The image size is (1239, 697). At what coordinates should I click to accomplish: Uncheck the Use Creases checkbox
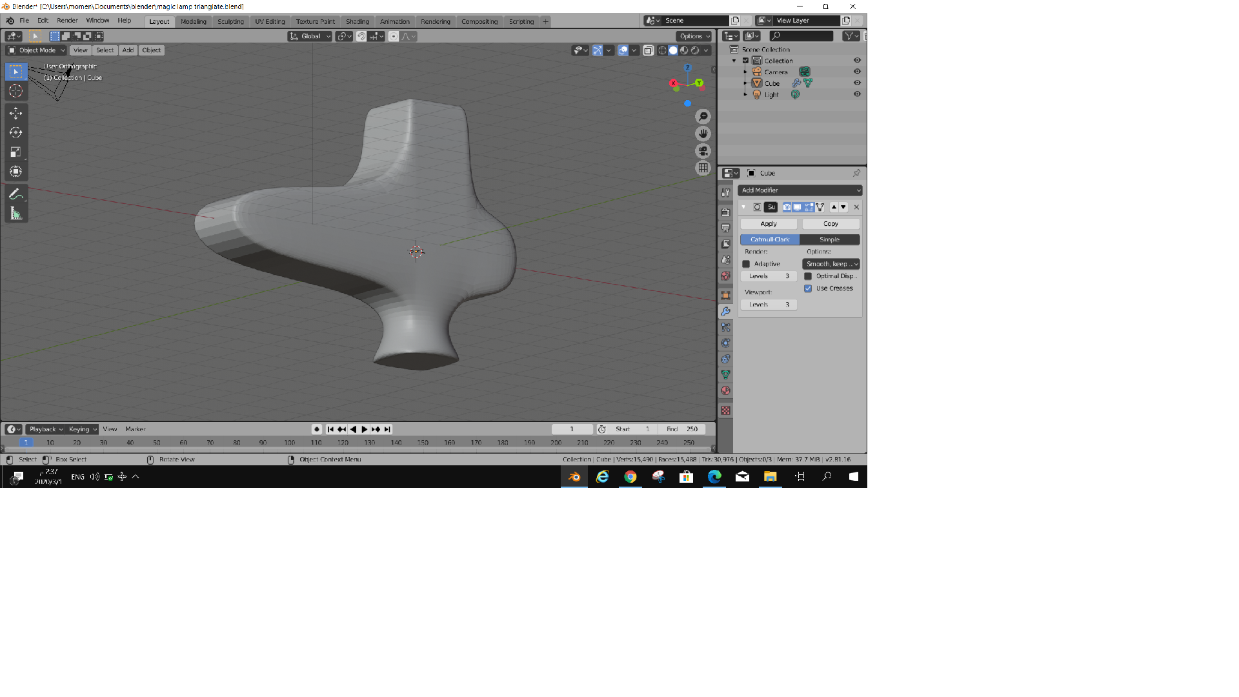(x=808, y=288)
